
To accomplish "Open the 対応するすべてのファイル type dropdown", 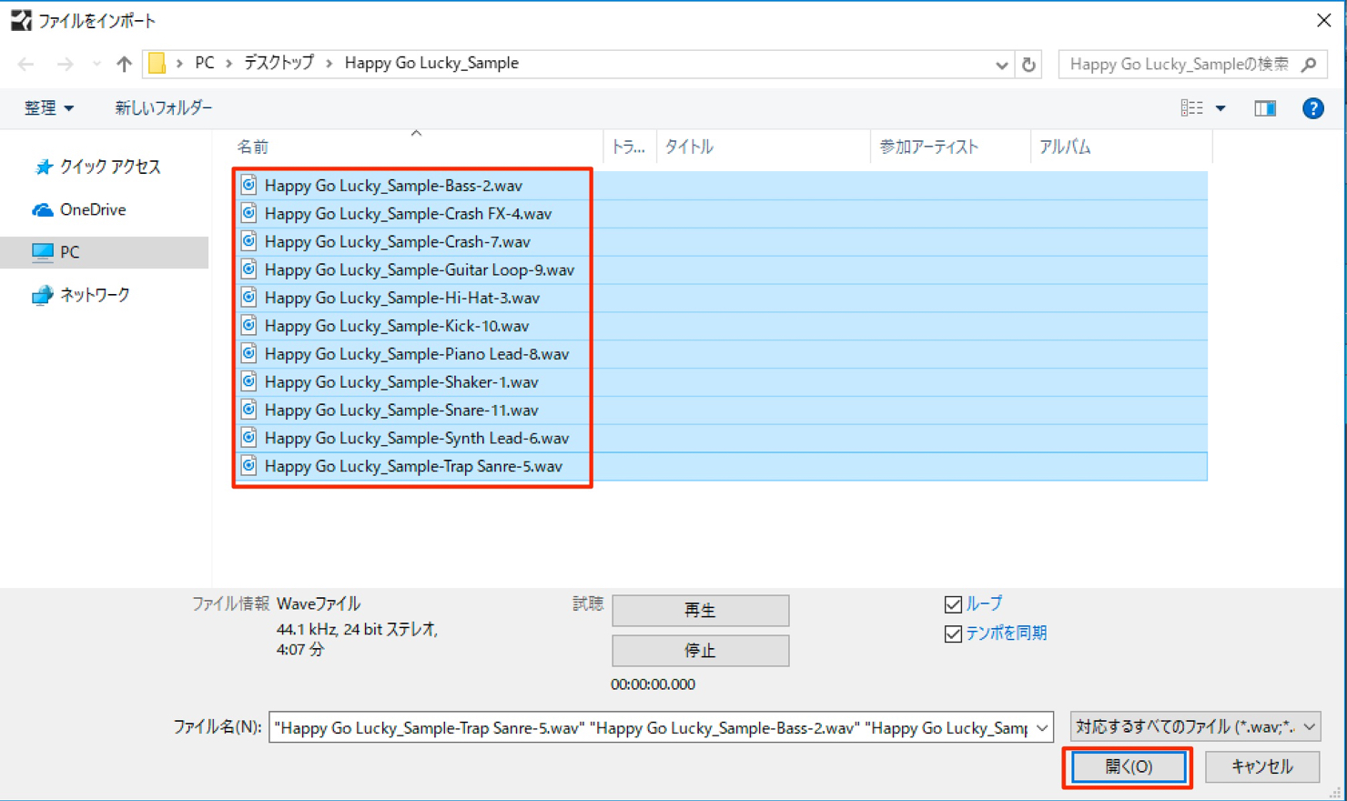I will click(x=1195, y=726).
